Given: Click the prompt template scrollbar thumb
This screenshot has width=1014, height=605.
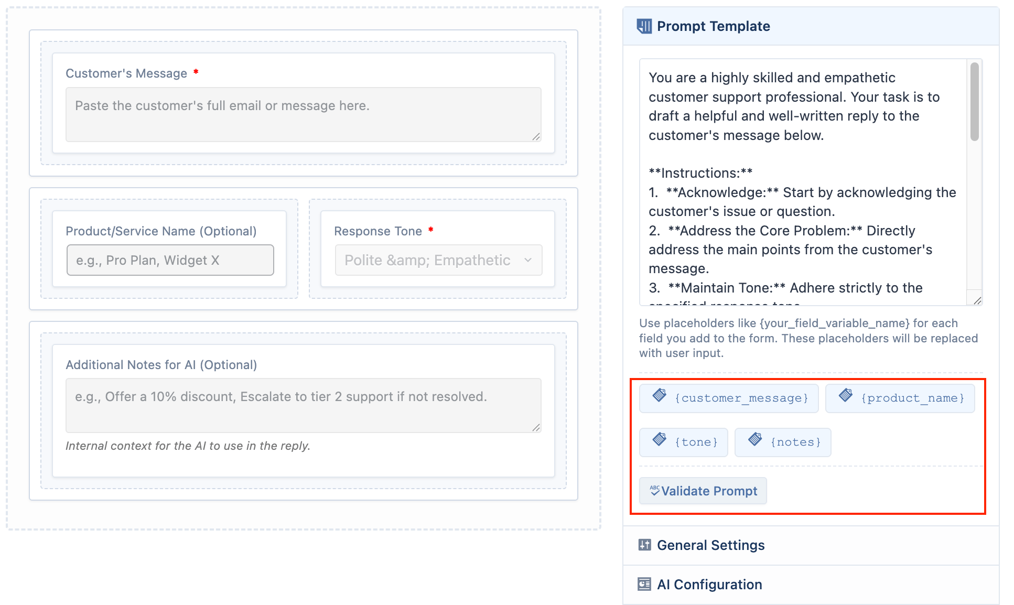Looking at the screenshot, I should pyautogui.click(x=974, y=102).
